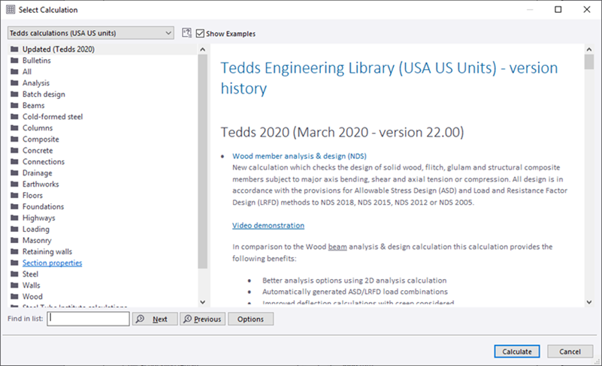Click folder icon beside Cold-formed steel
This screenshot has width=602, height=366.
(x=14, y=116)
